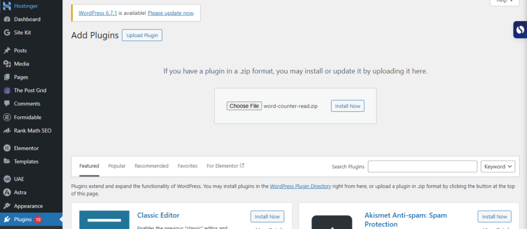The height and width of the screenshot is (229, 527).
Task: Click the word-counter-read.zip file name
Action: (291, 106)
